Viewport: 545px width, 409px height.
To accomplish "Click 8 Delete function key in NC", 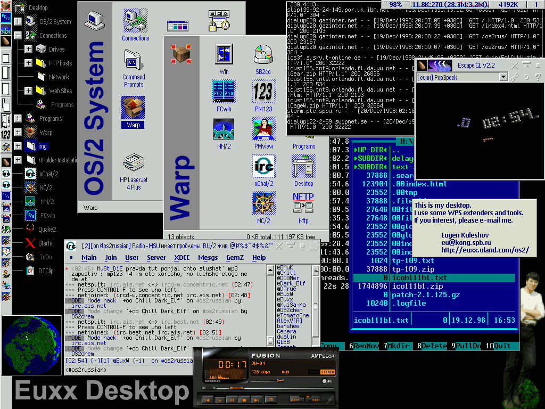I will click(x=432, y=346).
